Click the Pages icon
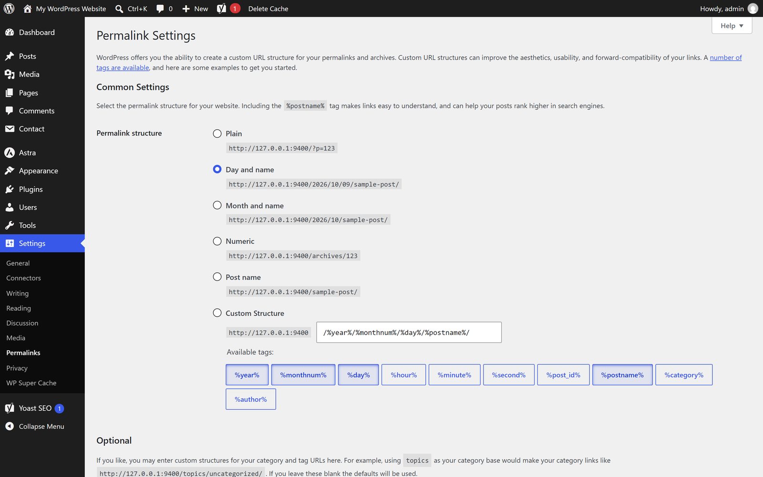The image size is (763, 477). pyautogui.click(x=10, y=93)
